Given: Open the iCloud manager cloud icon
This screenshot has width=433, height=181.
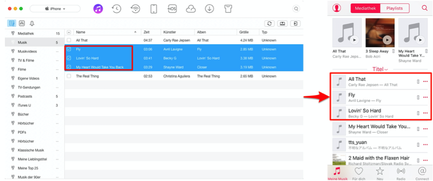Looking at the screenshot, I should click(x=191, y=9).
